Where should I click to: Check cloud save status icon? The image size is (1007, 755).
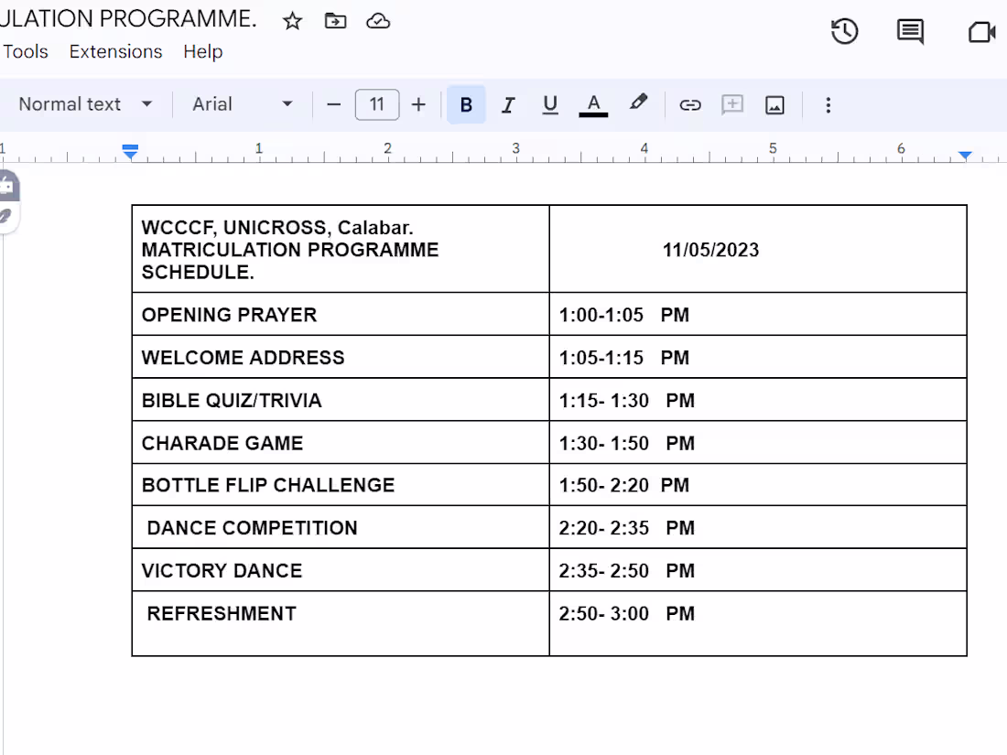[378, 21]
